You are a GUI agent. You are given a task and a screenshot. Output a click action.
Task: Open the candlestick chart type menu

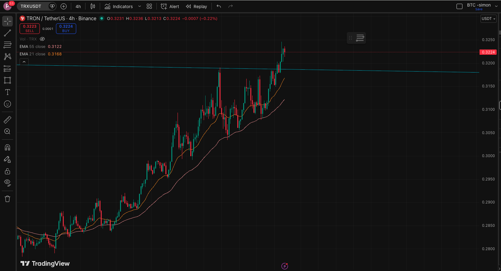tap(93, 6)
